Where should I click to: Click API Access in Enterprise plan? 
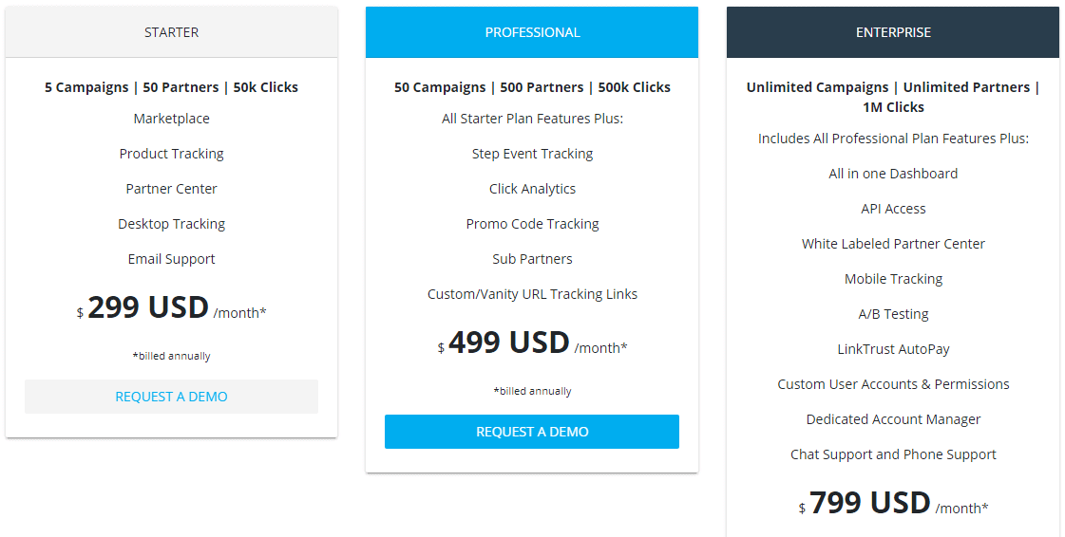(x=893, y=209)
